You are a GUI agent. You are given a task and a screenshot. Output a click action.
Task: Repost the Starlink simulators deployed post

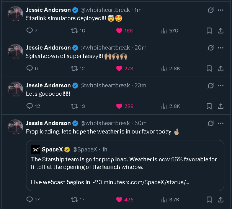(x=75, y=31)
